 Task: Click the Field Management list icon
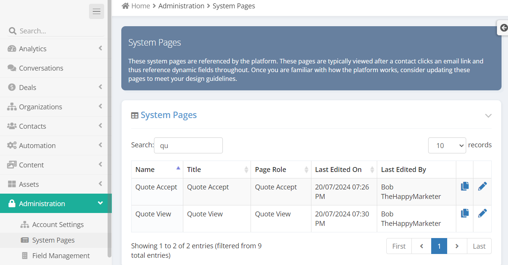(x=25, y=256)
